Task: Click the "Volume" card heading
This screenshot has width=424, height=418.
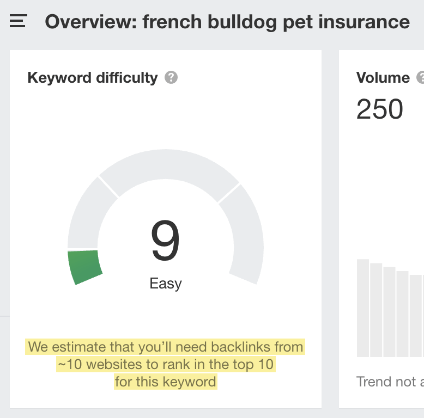Action: coord(383,78)
